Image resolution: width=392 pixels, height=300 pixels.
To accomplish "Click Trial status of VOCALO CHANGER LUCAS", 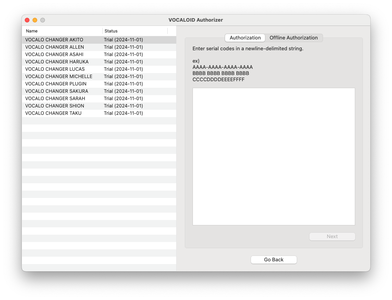I will tap(124, 69).
